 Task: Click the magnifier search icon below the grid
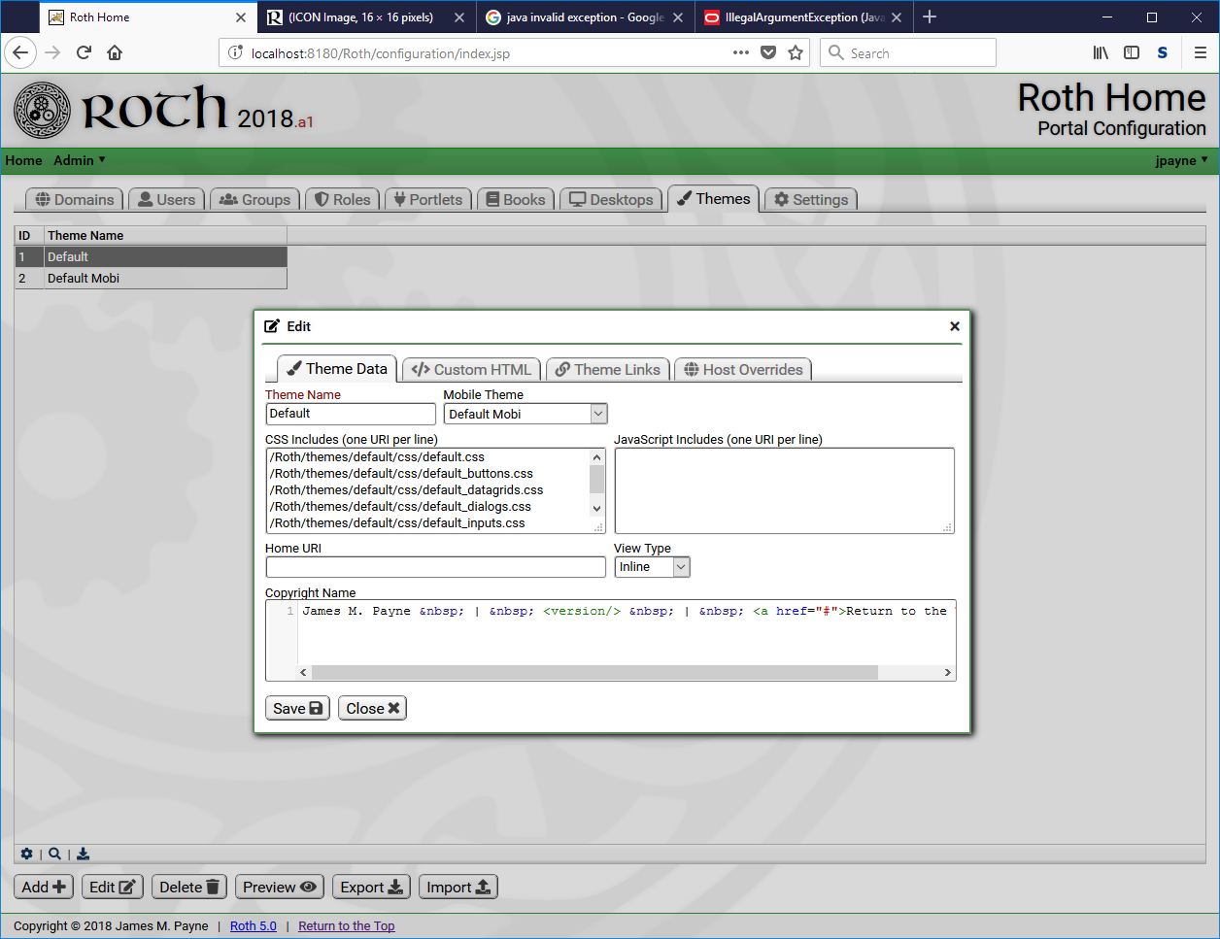click(x=55, y=854)
